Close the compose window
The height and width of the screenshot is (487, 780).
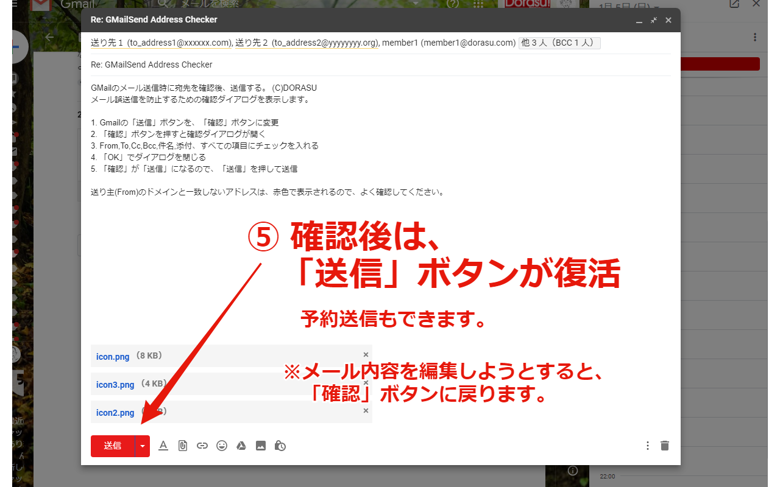pyautogui.click(x=668, y=20)
